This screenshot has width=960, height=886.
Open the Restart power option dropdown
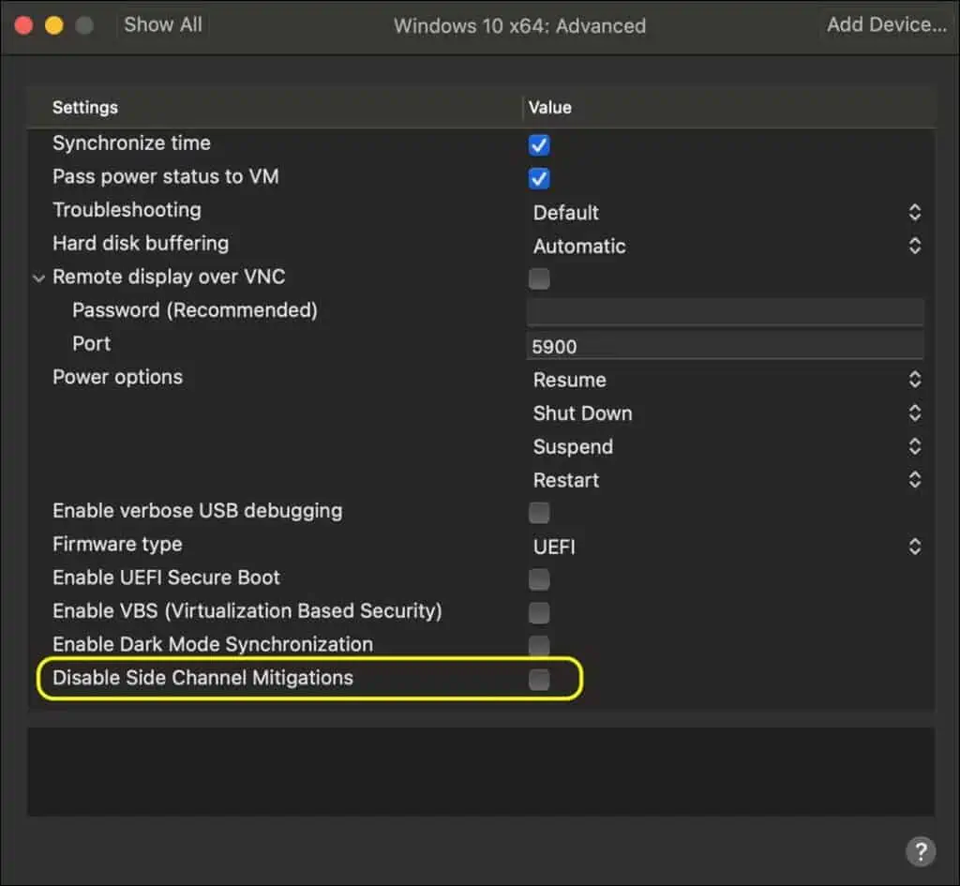[x=727, y=480]
